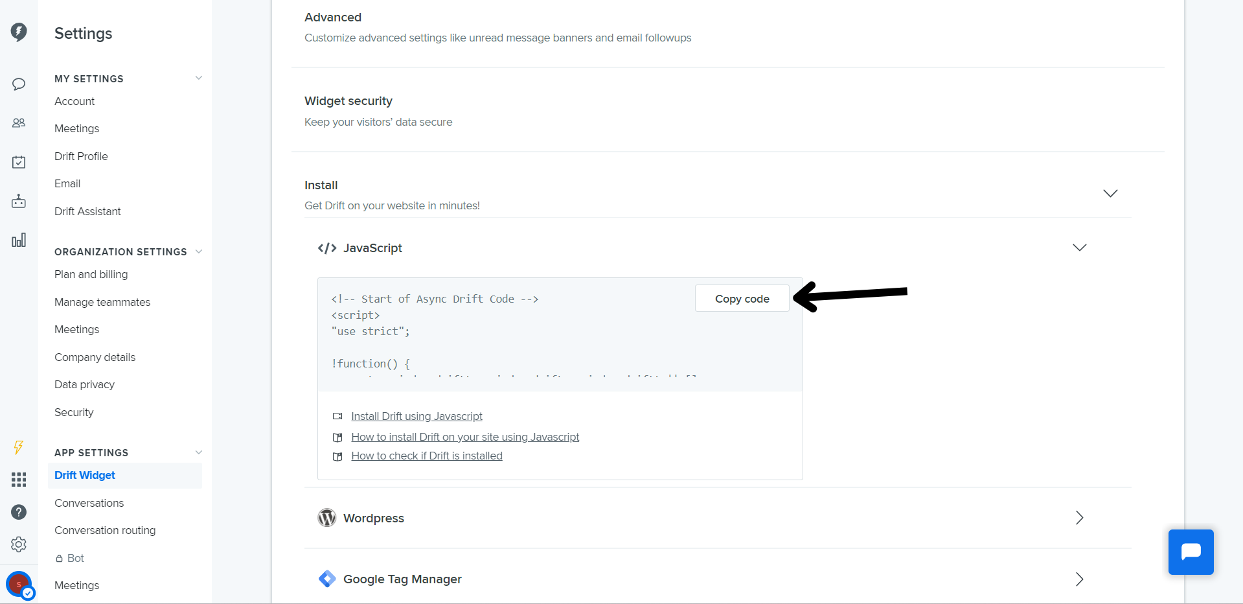The image size is (1243, 604).
Task: Open the conversations chat bubble icon in sidebar
Action: click(x=19, y=84)
